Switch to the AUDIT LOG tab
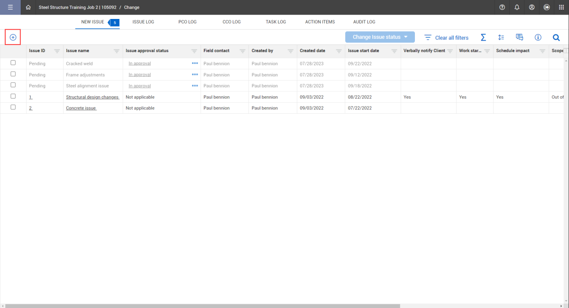This screenshot has width=569, height=308. tap(364, 22)
